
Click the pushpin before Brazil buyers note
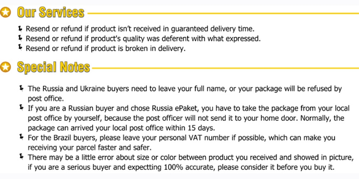(x=22, y=136)
